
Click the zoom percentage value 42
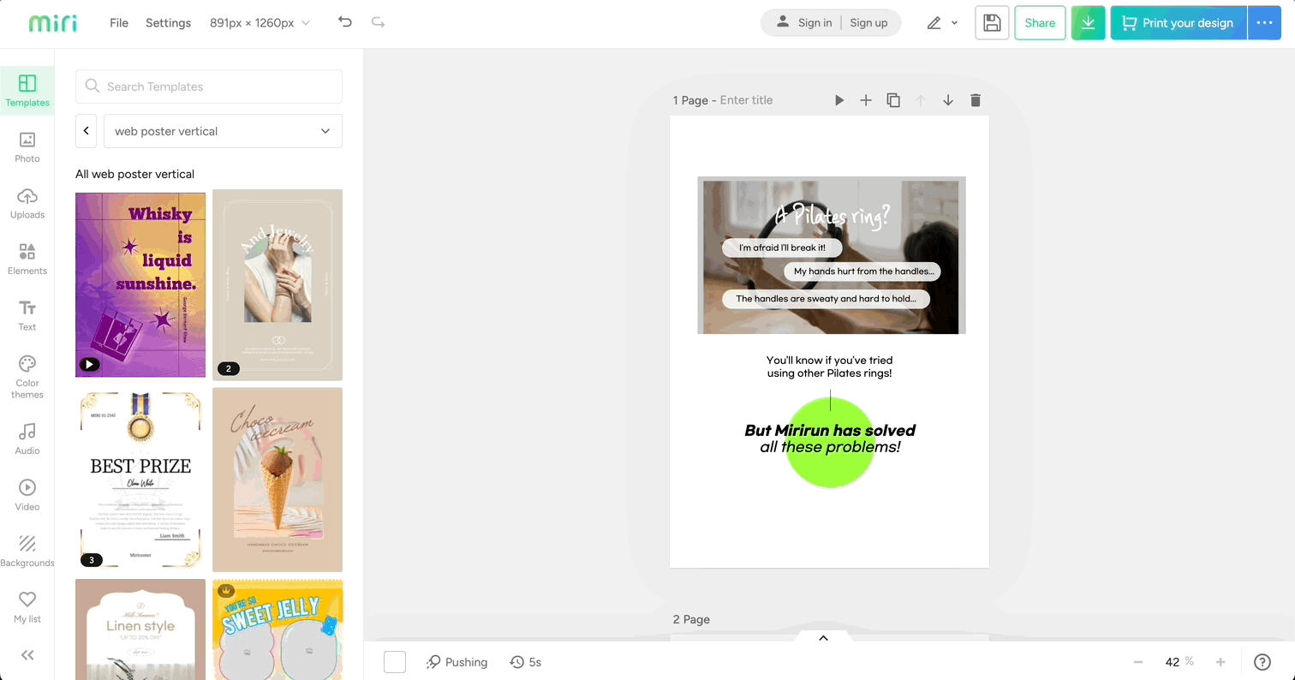(1173, 662)
